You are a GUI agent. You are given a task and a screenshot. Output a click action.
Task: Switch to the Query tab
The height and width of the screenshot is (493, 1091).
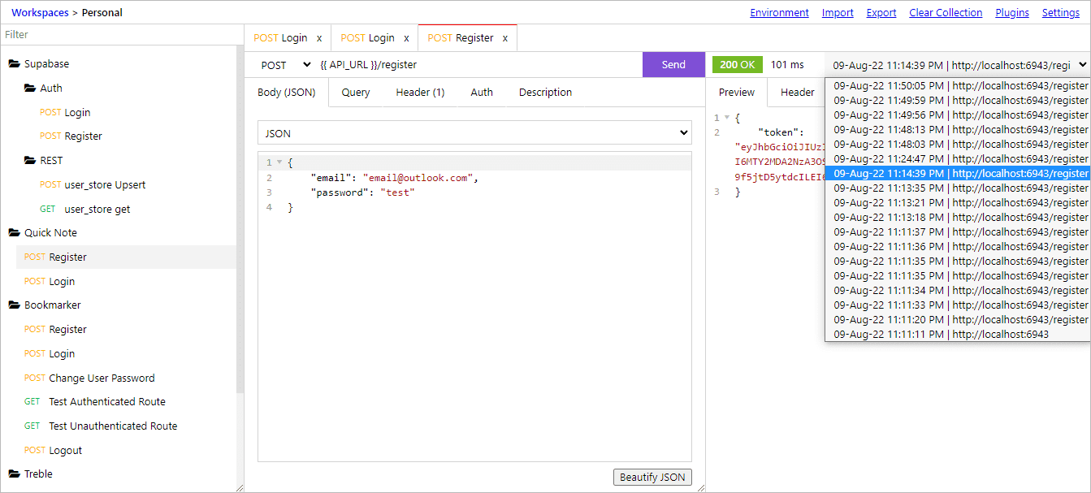(356, 93)
